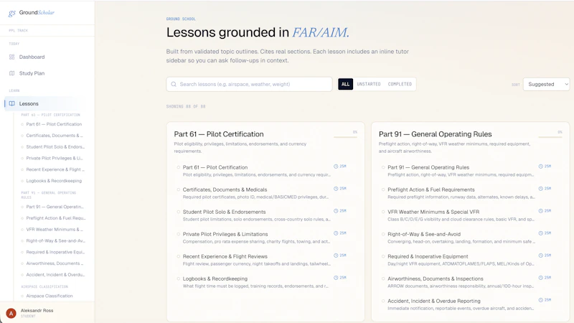Open sidebar item Student Pilot Solo & Endors...

pos(55,147)
